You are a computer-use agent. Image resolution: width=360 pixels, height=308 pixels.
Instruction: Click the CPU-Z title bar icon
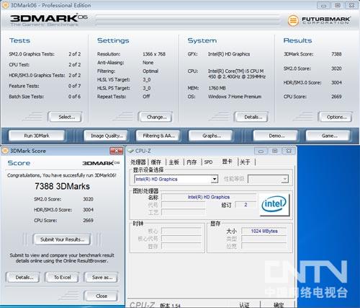130,151
